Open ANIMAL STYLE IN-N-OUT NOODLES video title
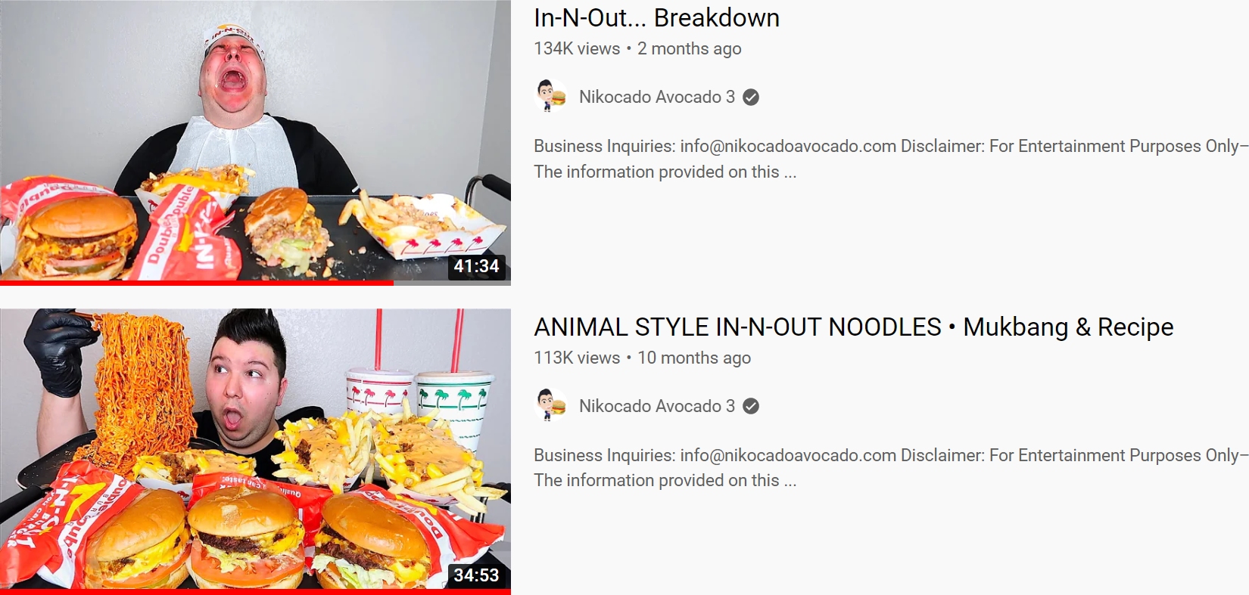 tap(854, 327)
